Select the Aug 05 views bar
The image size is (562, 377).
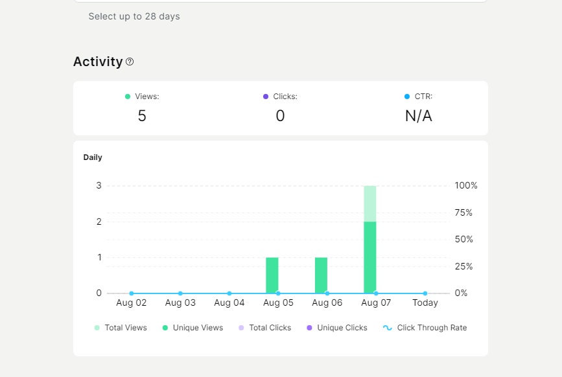[x=272, y=275]
